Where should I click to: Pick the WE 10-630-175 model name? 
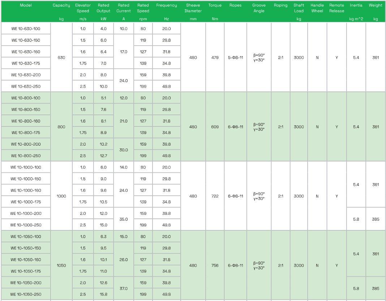pos(26,63)
